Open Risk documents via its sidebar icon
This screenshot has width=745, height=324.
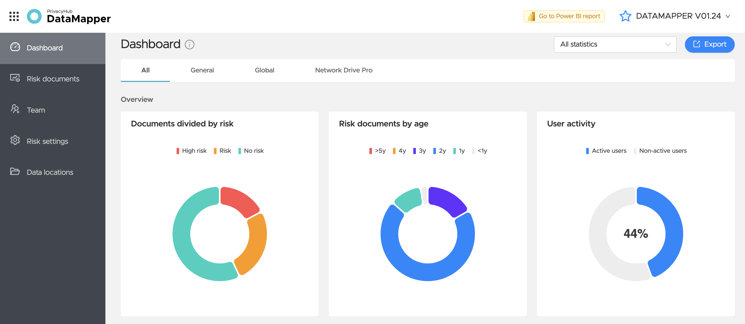point(15,78)
